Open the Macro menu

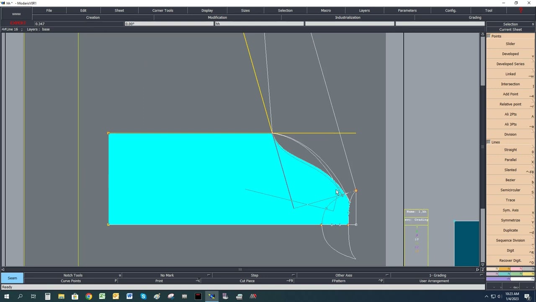tap(326, 10)
